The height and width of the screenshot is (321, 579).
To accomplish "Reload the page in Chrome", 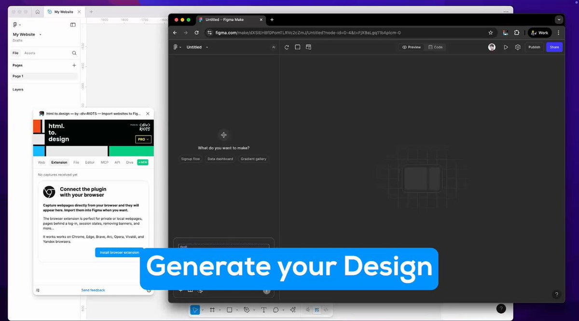I will click(x=197, y=33).
